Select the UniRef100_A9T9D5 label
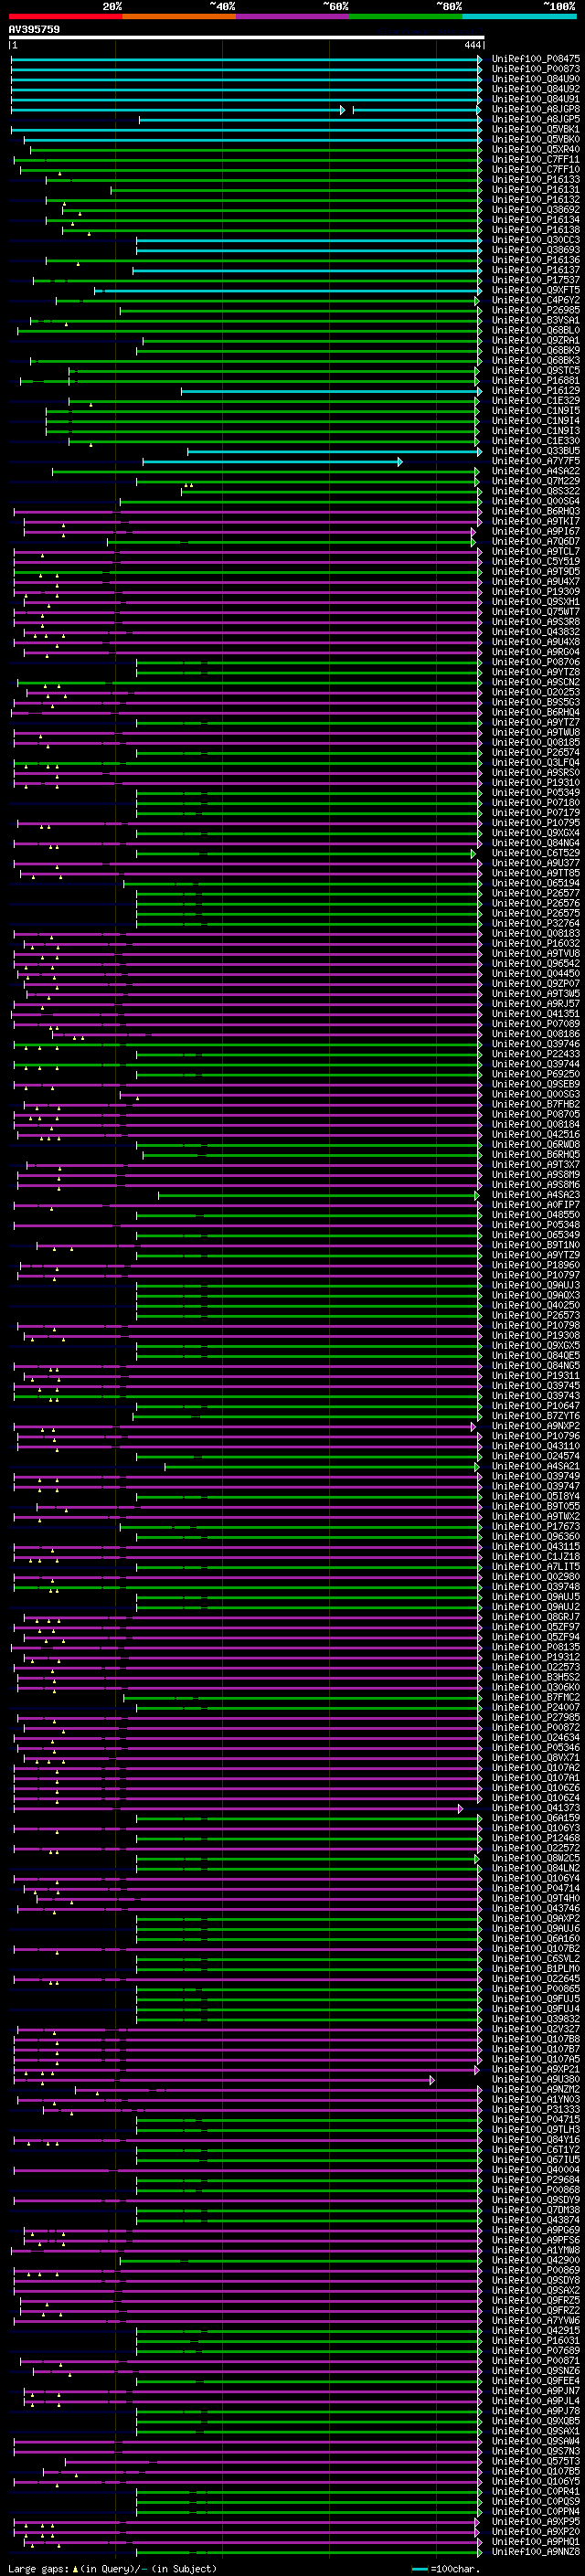Viewport: 585px width, 2576px height. 536,571
